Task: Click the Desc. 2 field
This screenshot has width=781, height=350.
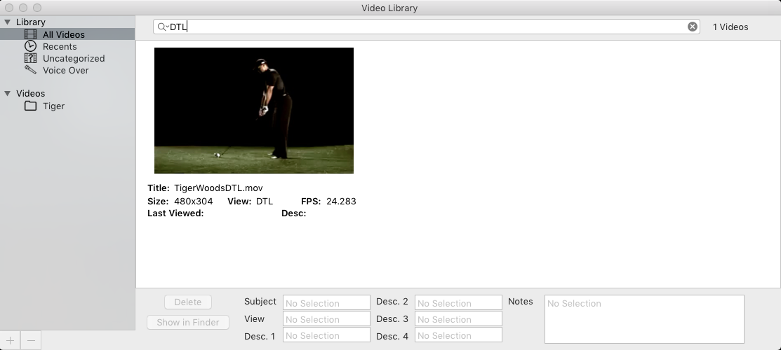Action: (x=458, y=302)
